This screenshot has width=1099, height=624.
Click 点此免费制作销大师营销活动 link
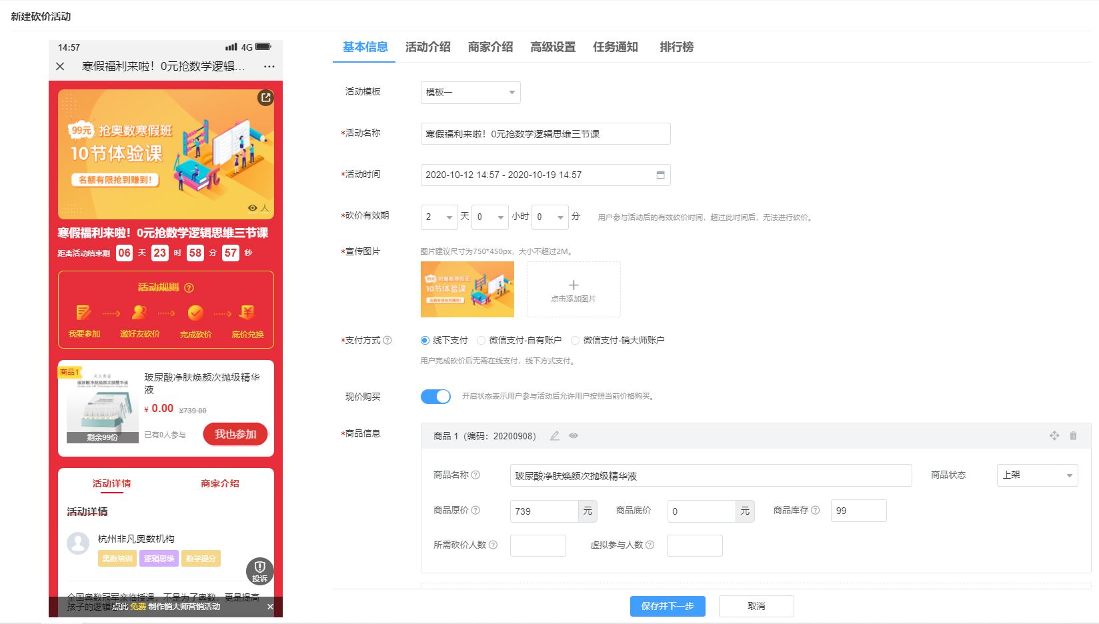(x=166, y=607)
